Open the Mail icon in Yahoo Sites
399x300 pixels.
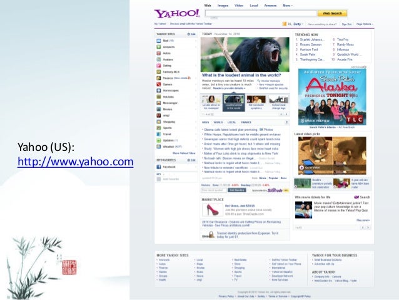click(158, 41)
